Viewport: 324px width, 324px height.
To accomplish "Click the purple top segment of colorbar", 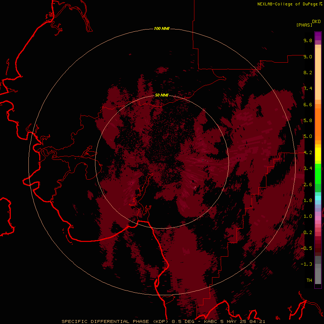I will (318, 36).
